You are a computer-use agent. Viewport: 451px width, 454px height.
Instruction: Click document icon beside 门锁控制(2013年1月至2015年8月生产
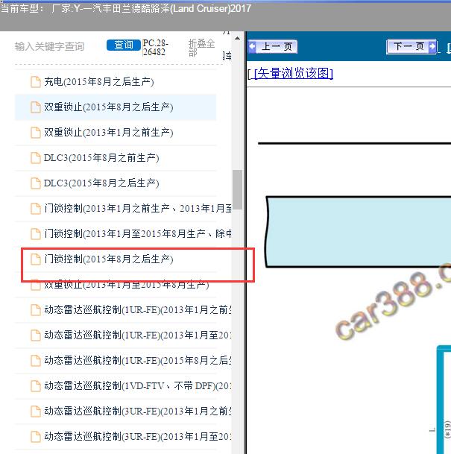[x=36, y=234]
